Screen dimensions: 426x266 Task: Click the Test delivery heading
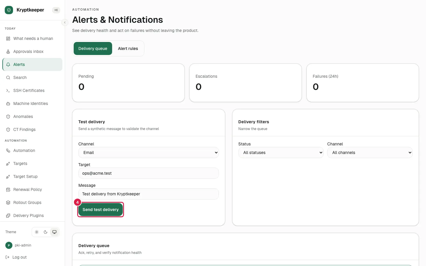pyautogui.click(x=92, y=122)
